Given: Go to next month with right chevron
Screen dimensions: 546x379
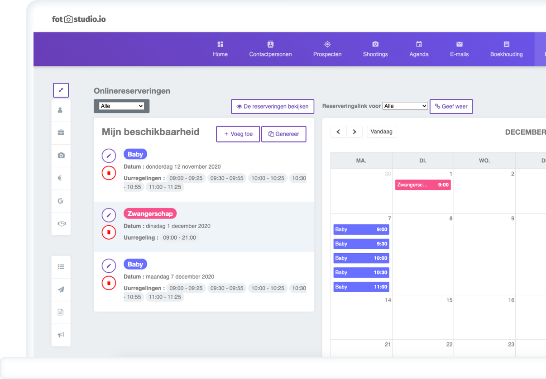Looking at the screenshot, I should click(354, 132).
